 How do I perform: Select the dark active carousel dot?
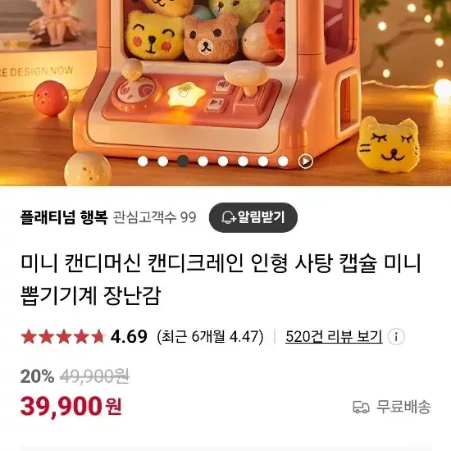(x=183, y=161)
